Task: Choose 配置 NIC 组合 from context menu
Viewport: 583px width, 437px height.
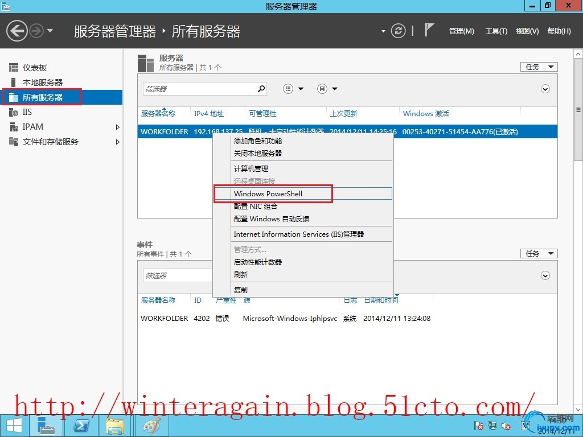Action: tap(255, 206)
